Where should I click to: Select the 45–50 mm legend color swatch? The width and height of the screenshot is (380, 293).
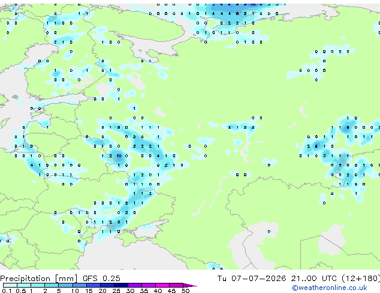pyautogui.click(x=176, y=285)
